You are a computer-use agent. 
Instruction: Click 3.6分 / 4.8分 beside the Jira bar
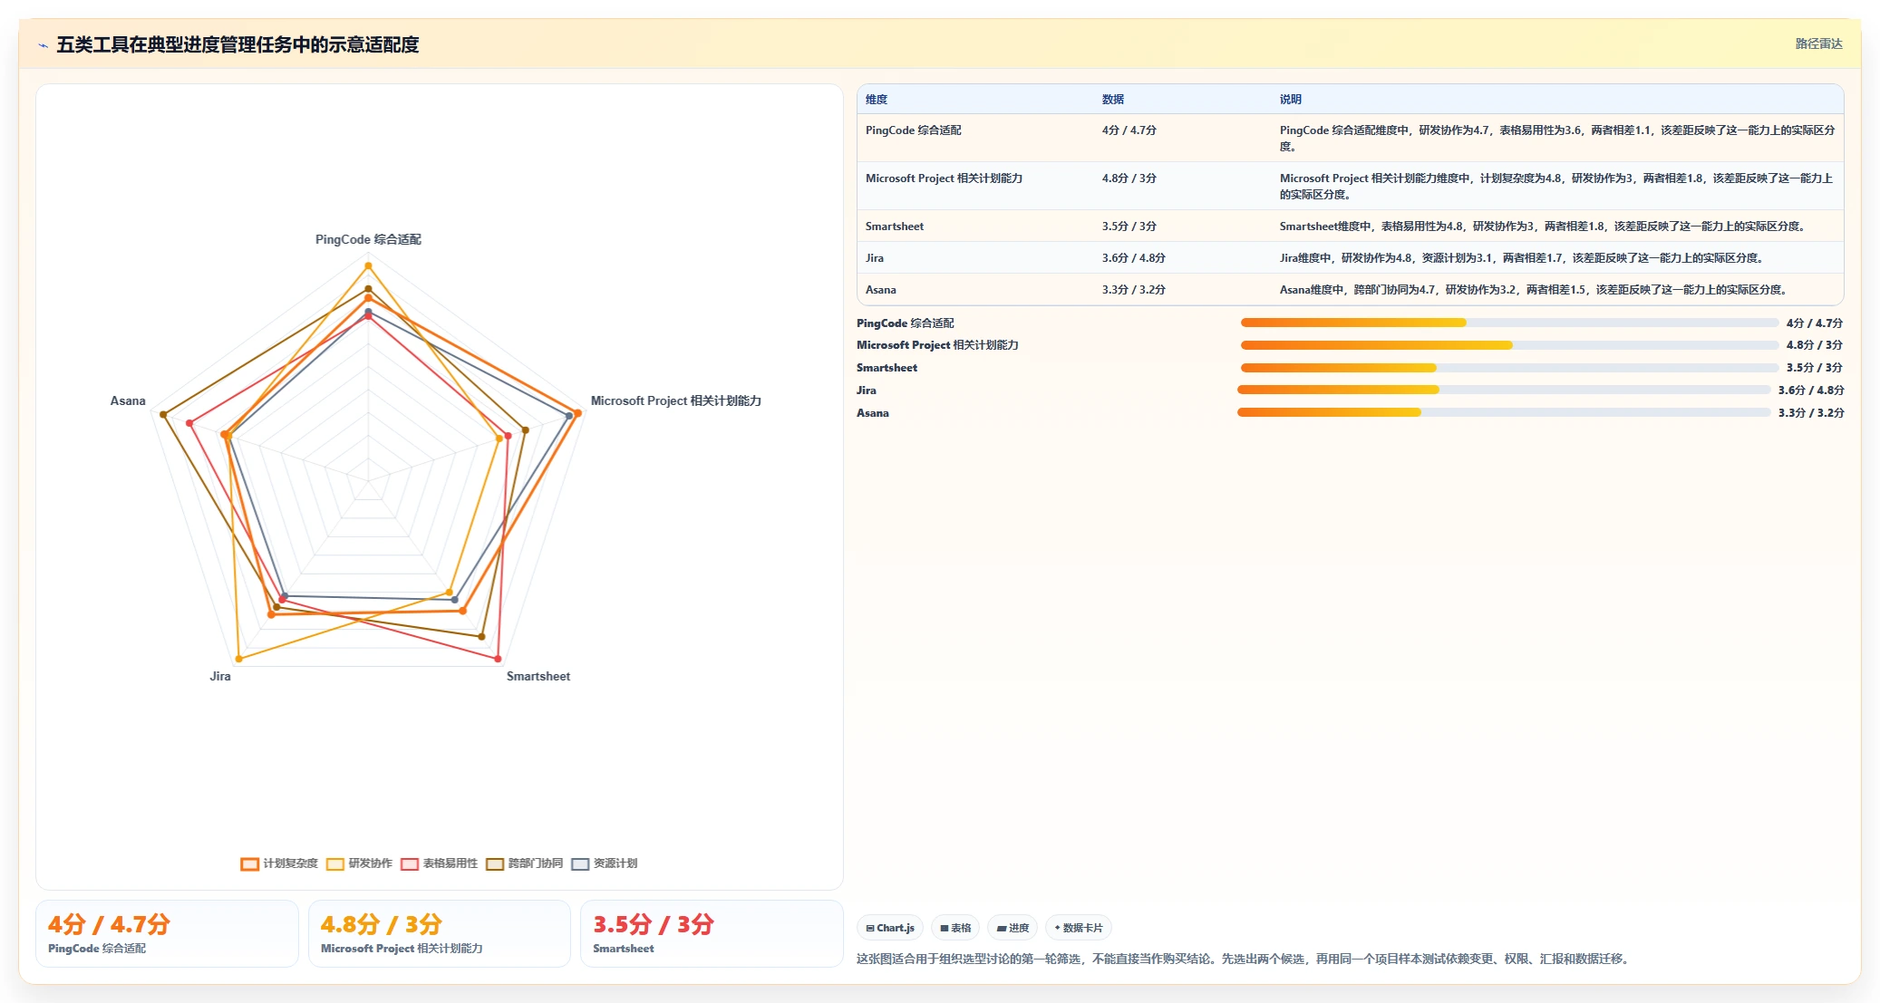click(1811, 391)
